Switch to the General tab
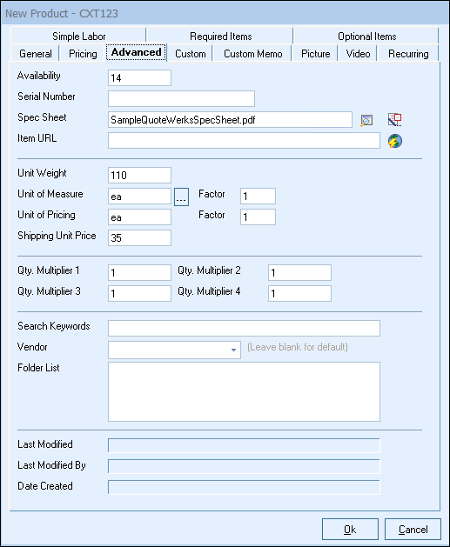 (36, 54)
